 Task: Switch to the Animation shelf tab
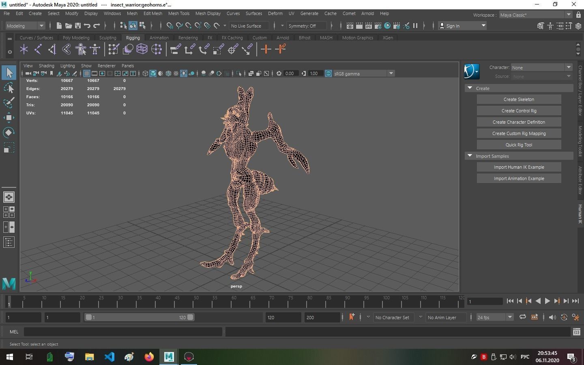click(159, 38)
